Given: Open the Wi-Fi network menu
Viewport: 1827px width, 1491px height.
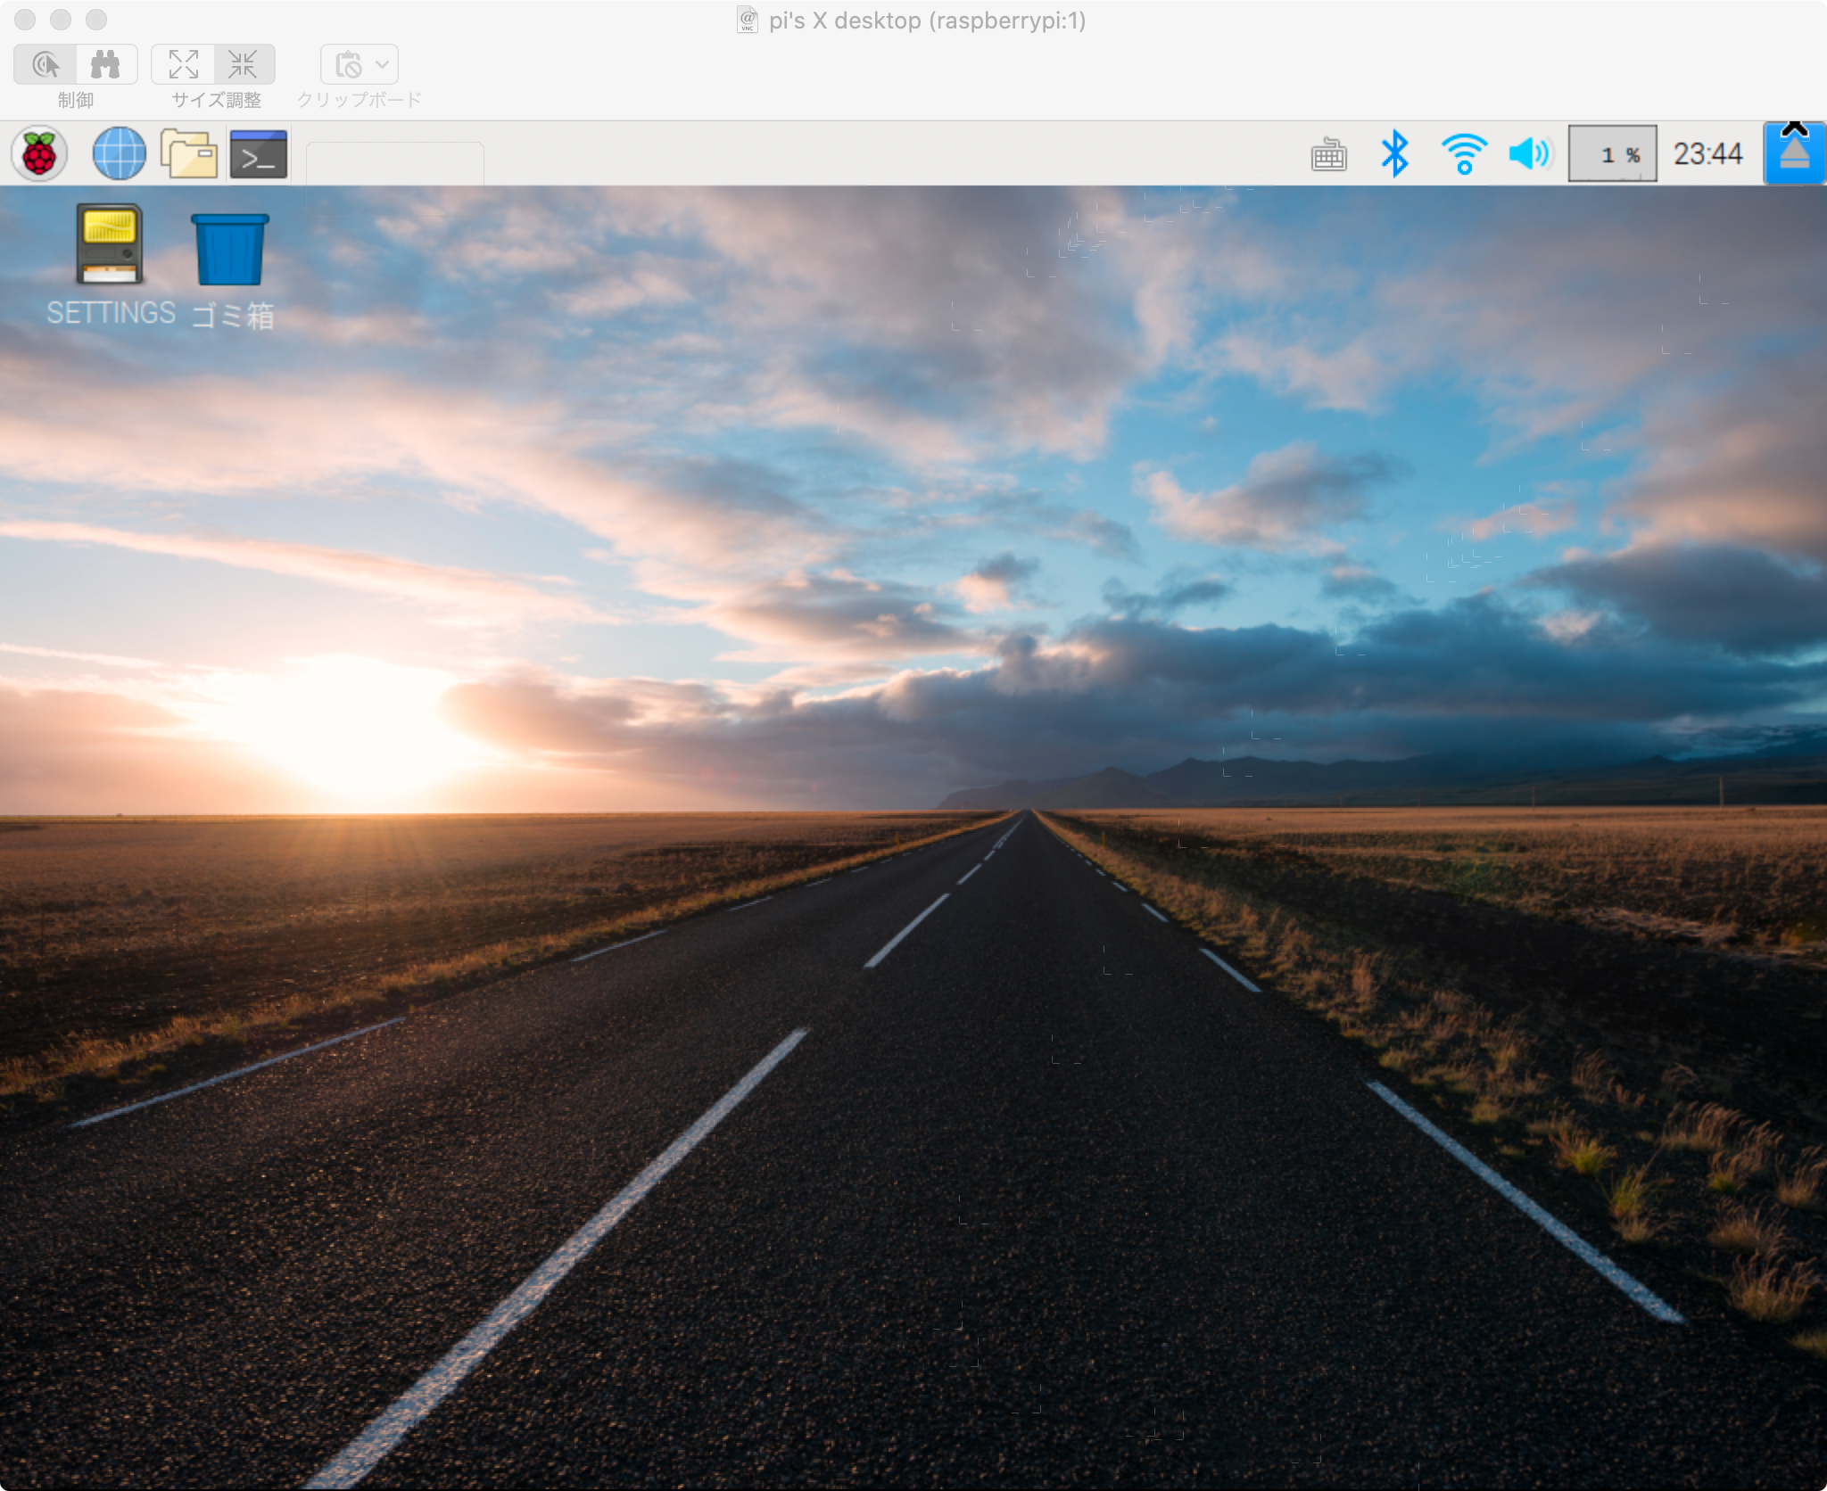Looking at the screenshot, I should [x=1464, y=153].
